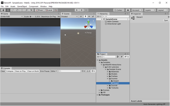Viewport: 170px width, 106px height.
Task: Toggle Pivot/Center handle position
Action: (x=40, y=10)
